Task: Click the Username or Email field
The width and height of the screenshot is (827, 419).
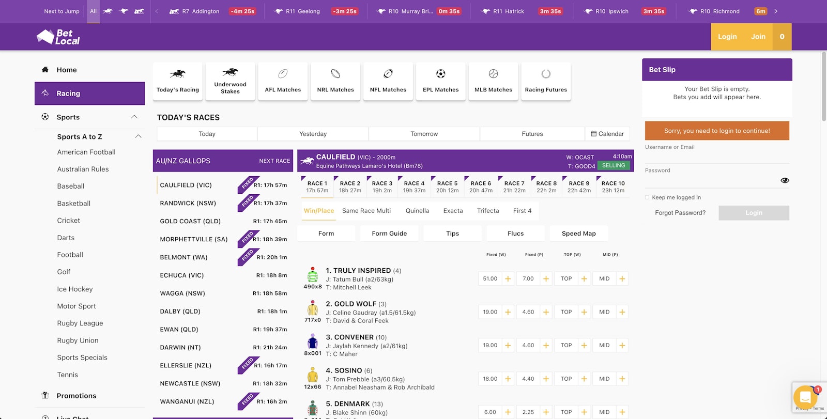Action: coord(716,157)
